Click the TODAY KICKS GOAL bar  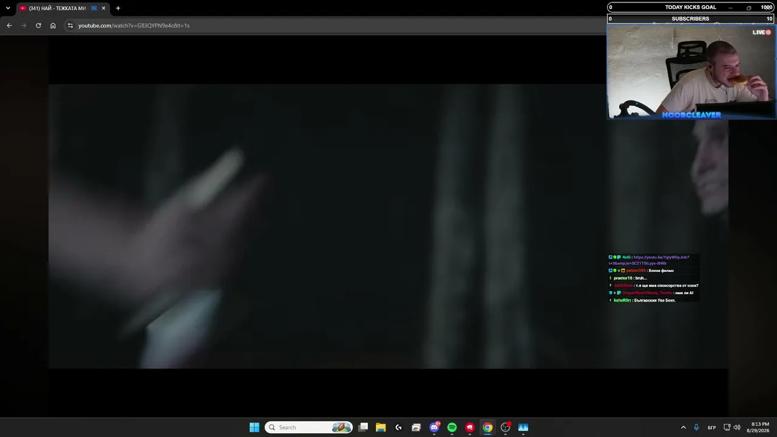click(691, 7)
